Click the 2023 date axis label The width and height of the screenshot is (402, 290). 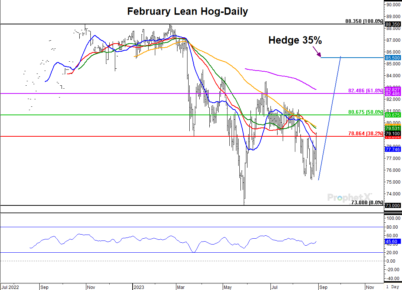click(139, 287)
